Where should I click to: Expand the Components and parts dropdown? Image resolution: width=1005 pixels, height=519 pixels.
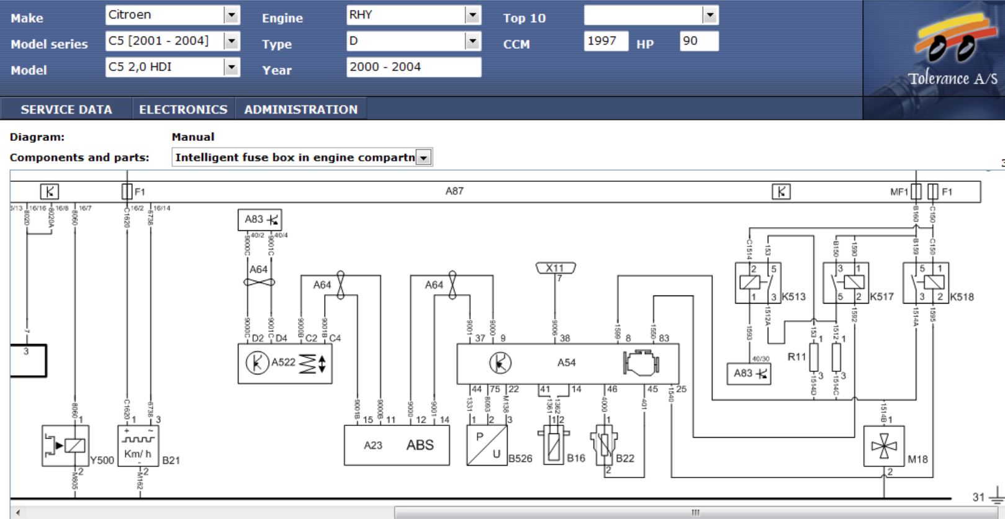coord(423,158)
